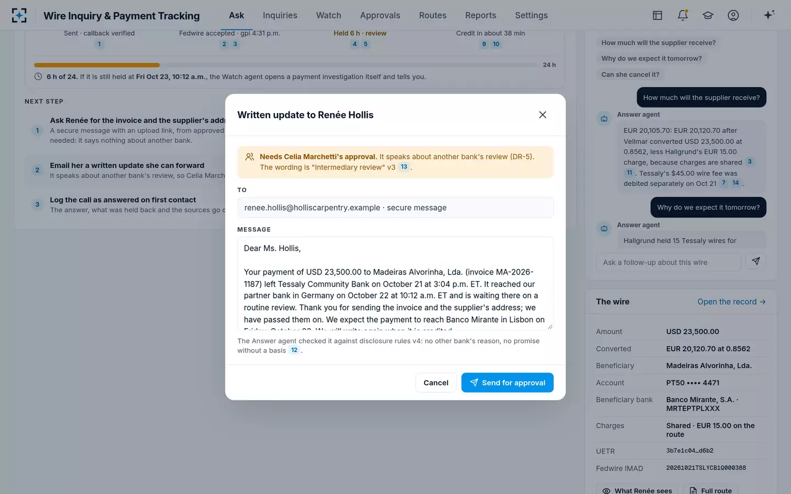
Task: Click source badge 14 in supplier answer
Action: 736,183
